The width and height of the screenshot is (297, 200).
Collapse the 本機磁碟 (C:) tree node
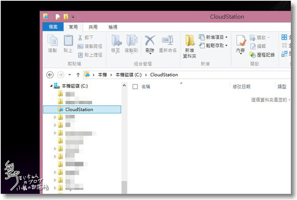point(51,86)
